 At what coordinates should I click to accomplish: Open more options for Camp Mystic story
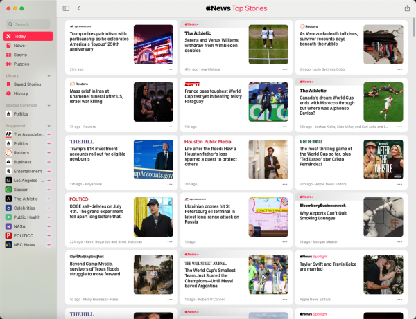[170, 300]
